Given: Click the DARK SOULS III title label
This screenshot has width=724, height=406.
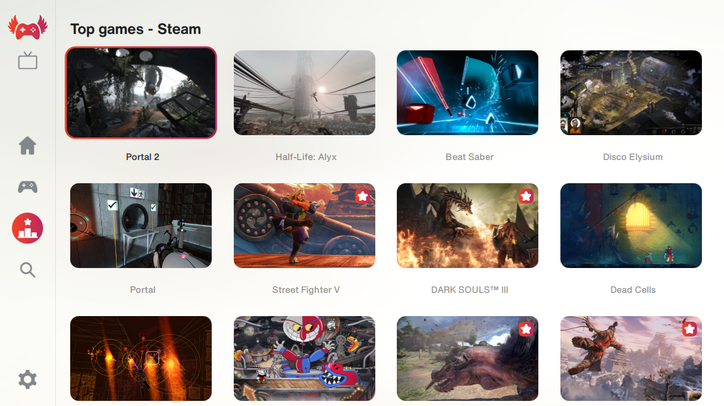Looking at the screenshot, I should click(x=469, y=290).
